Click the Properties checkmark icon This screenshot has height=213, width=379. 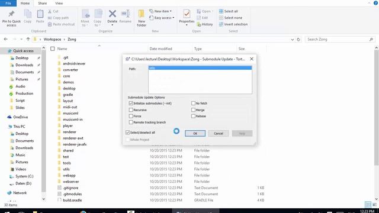187,14
